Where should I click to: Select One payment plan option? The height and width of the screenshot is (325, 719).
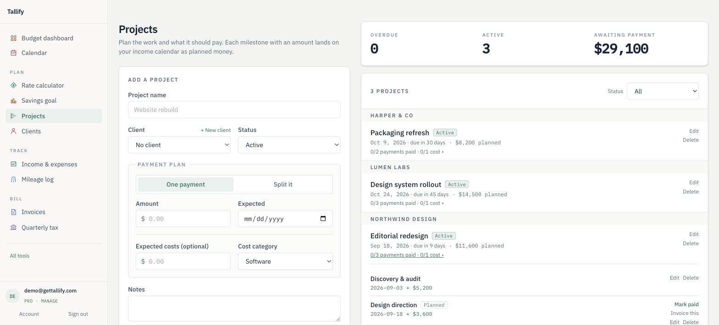tap(186, 184)
